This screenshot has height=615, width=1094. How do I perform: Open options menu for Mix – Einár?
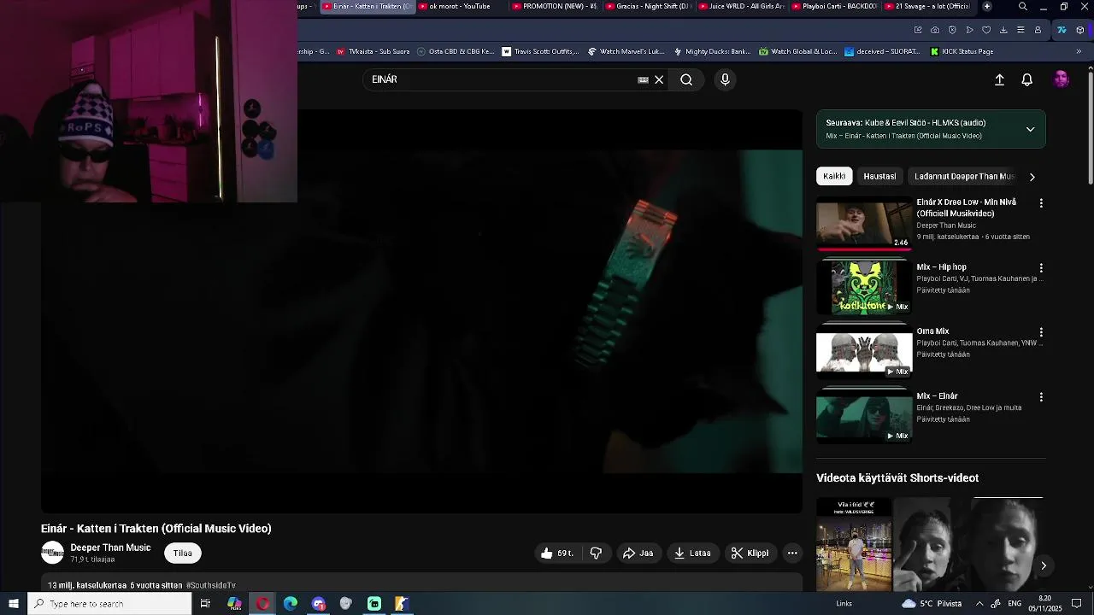click(x=1041, y=397)
